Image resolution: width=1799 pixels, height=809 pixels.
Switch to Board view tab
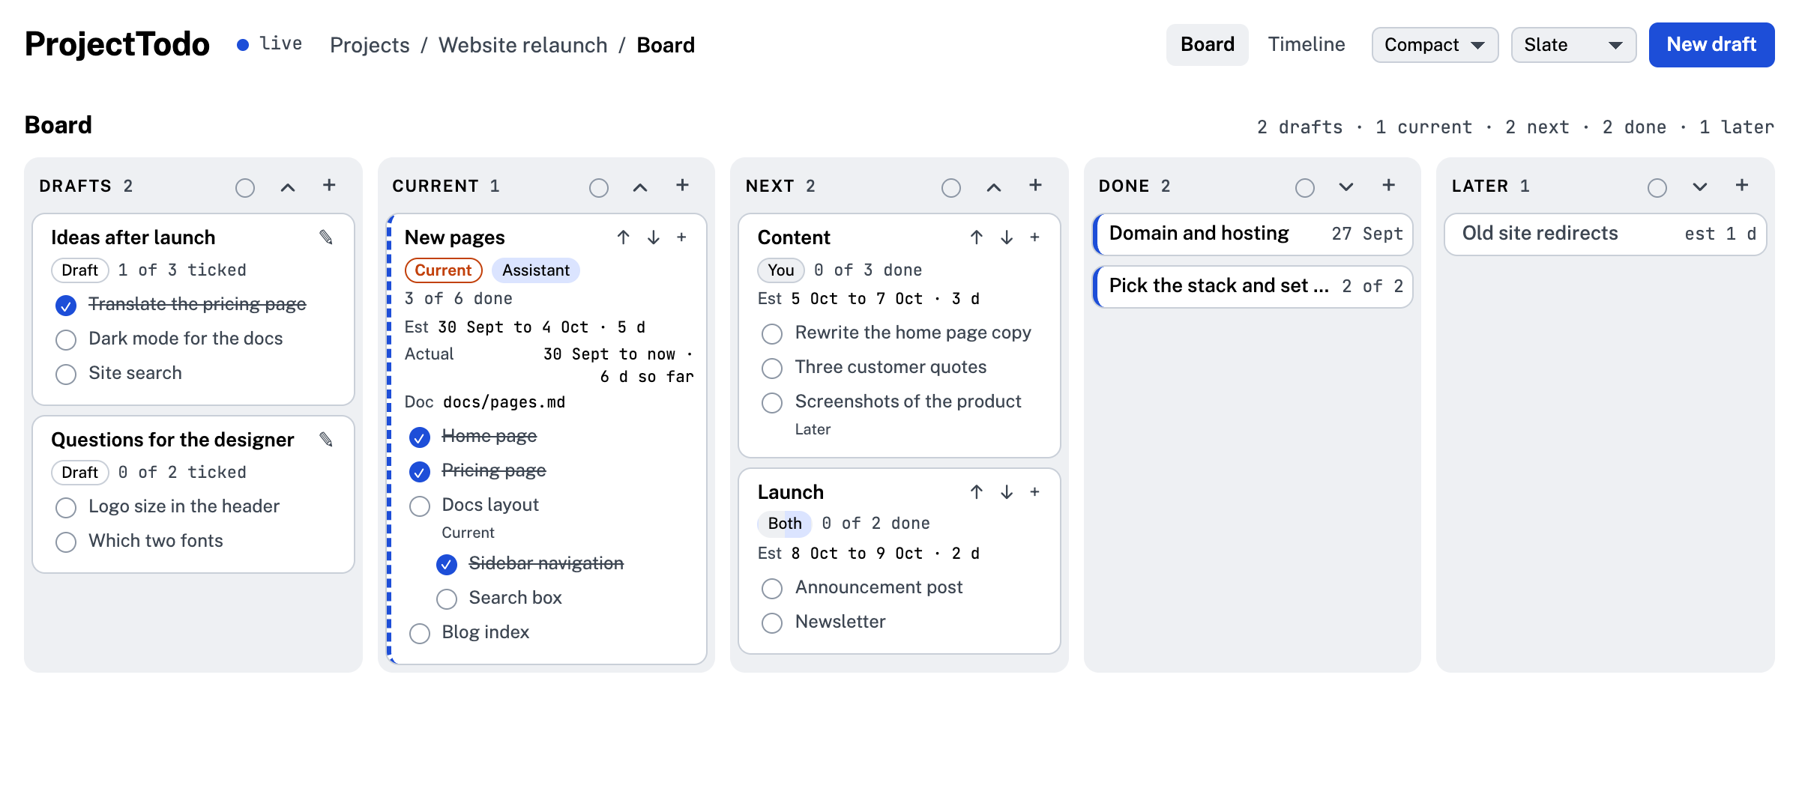(x=1207, y=45)
